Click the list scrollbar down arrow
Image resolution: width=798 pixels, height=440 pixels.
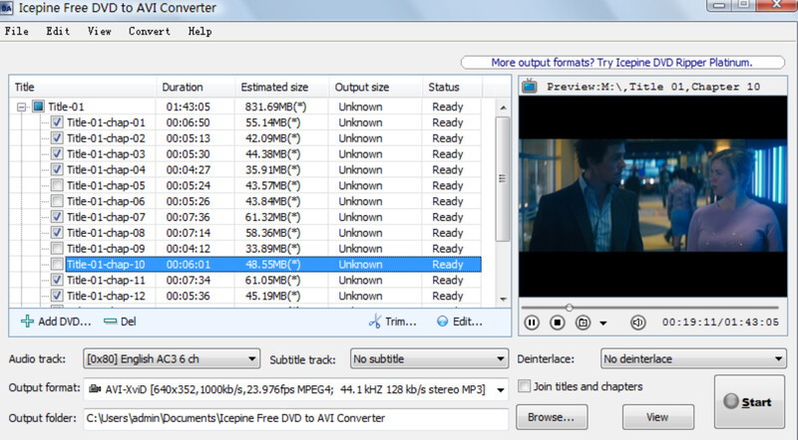(x=503, y=299)
